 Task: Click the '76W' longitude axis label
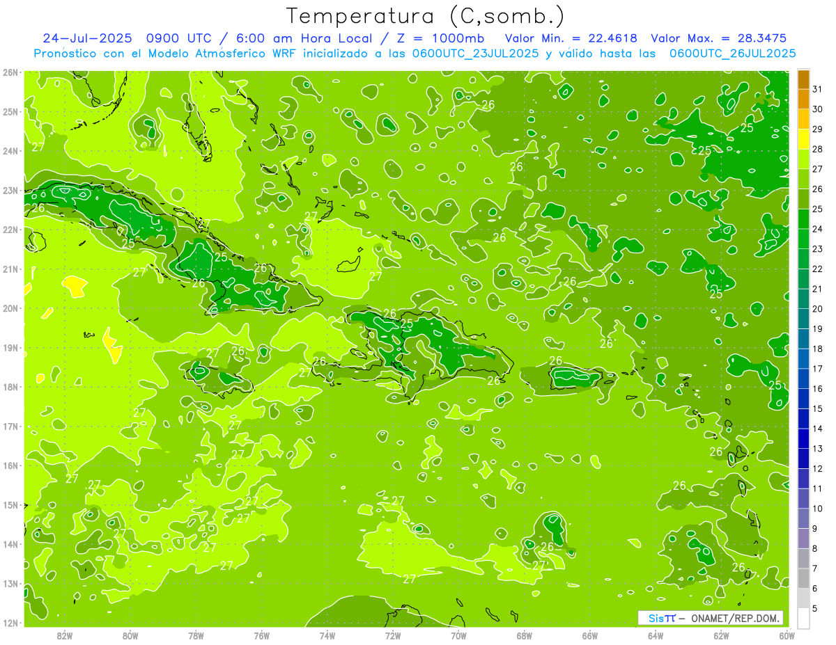coord(261,635)
